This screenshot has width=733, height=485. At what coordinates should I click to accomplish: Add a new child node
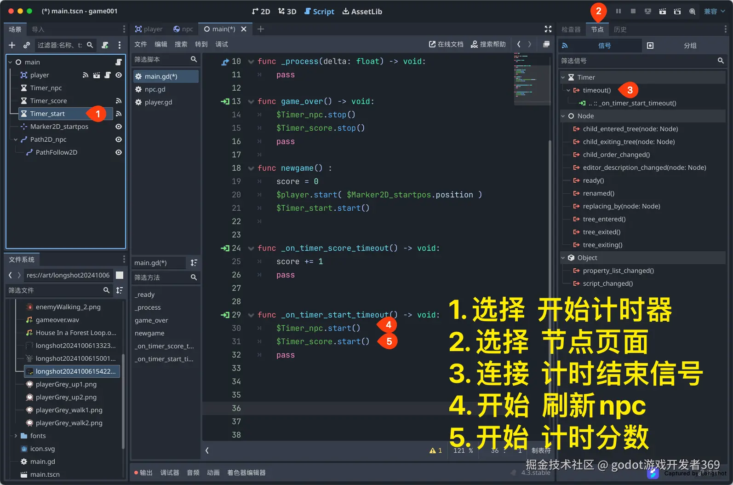[x=12, y=45]
